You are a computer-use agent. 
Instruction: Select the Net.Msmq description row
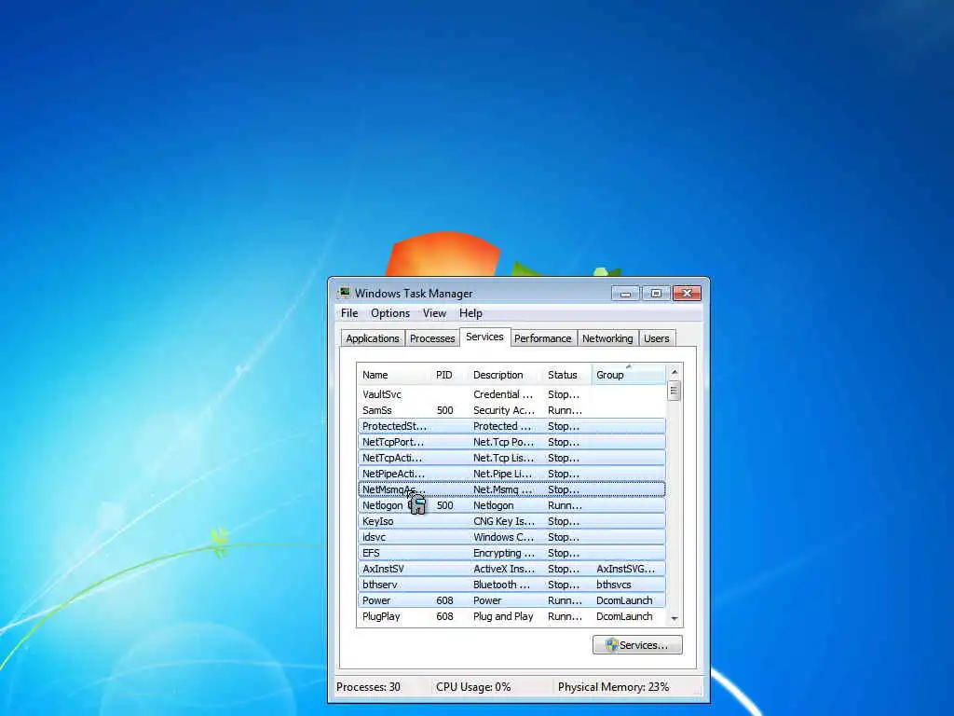pyautogui.click(x=511, y=489)
